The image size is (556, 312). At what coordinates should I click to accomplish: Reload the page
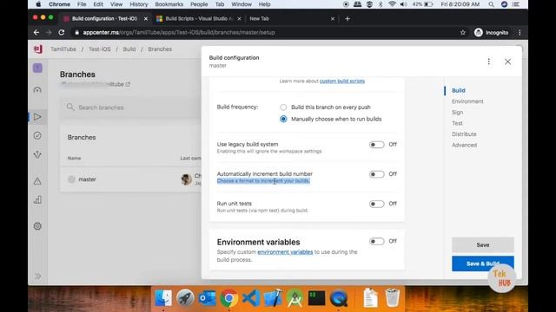[62, 33]
